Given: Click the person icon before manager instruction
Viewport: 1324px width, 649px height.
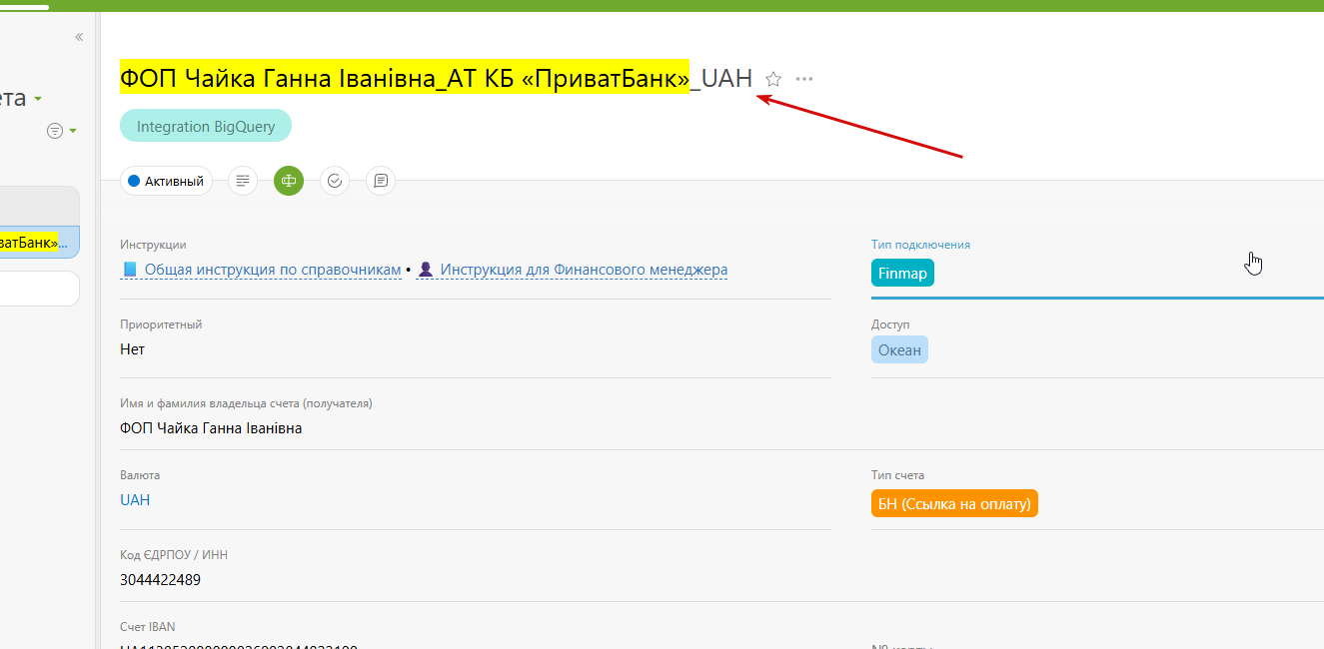Looking at the screenshot, I should click(426, 270).
